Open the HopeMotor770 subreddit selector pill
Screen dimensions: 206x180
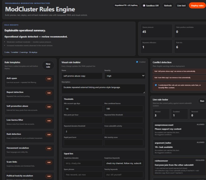126,5
